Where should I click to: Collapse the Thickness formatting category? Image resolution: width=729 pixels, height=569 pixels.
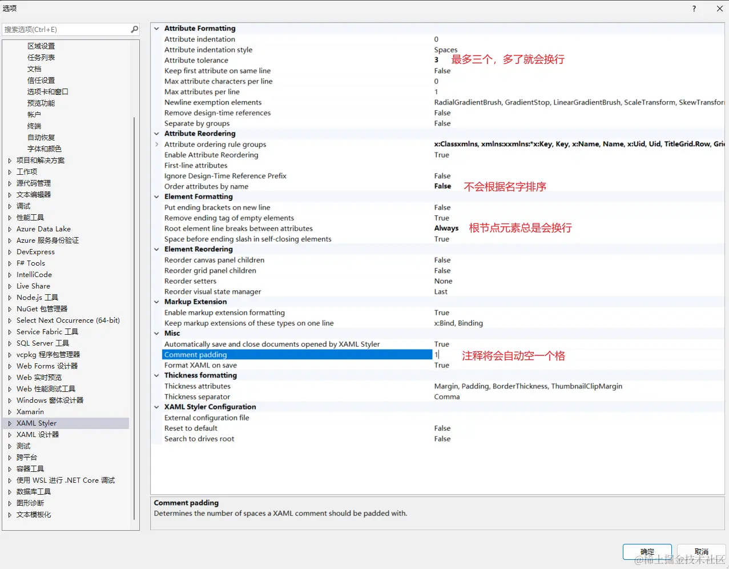coord(157,375)
